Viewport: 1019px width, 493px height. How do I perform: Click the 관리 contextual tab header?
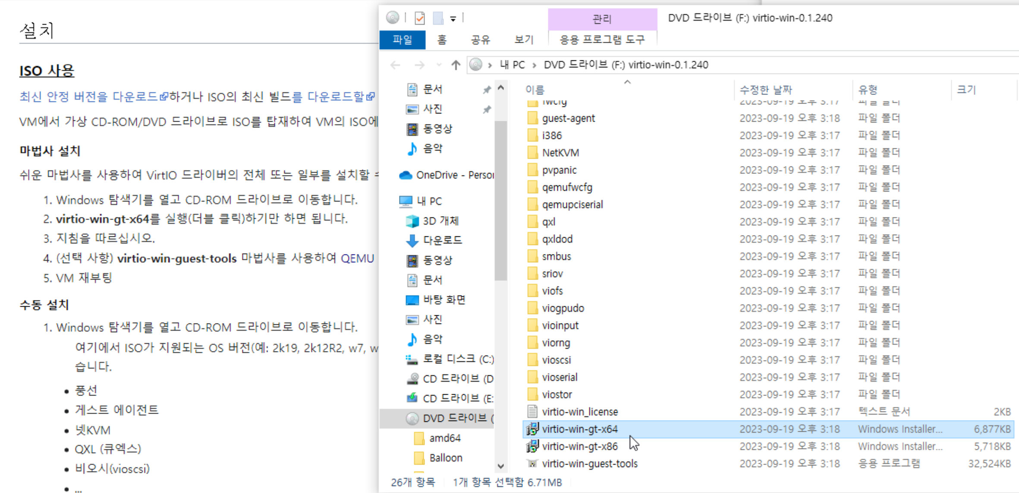(x=602, y=19)
